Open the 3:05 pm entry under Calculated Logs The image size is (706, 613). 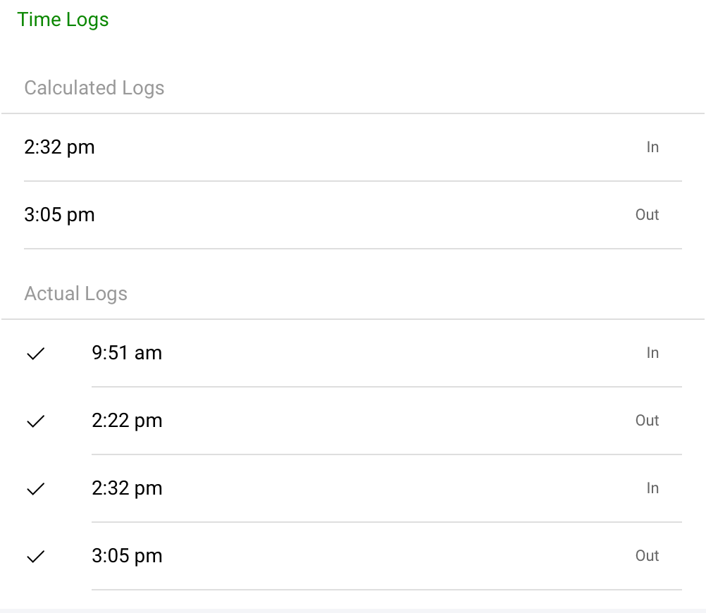(59, 215)
